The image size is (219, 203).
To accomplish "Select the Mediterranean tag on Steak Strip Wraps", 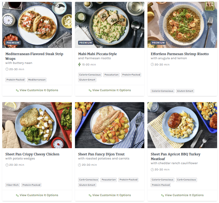I will [x=37, y=80].
